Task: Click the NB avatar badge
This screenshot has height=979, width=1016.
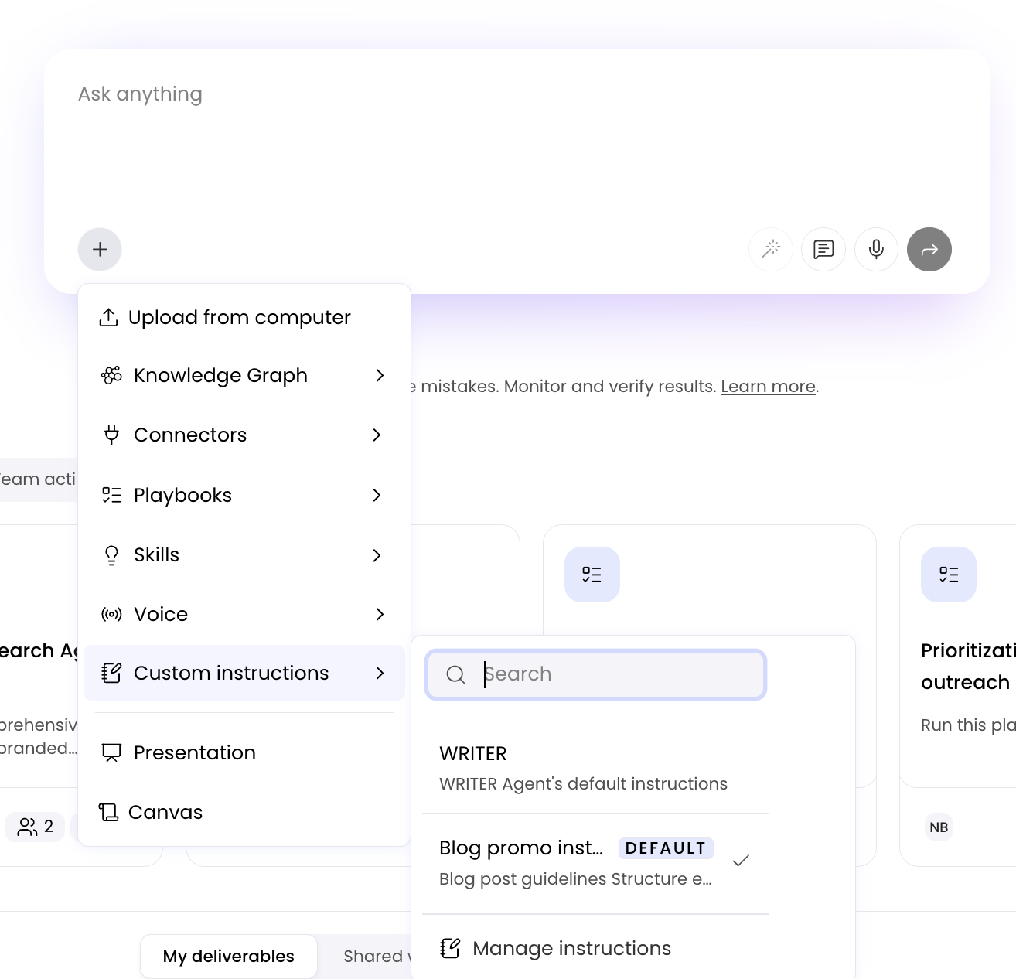Action: pos(939,827)
